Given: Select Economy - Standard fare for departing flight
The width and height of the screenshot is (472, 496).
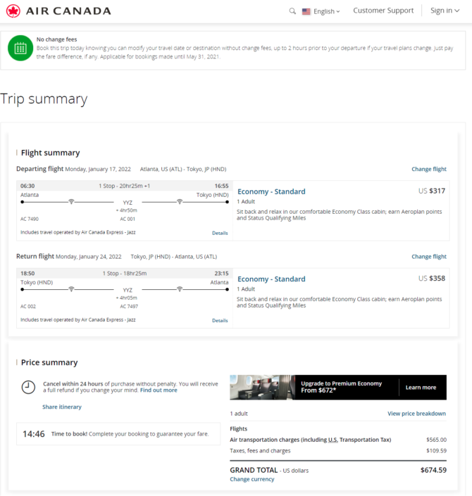Looking at the screenshot, I should 271,191.
